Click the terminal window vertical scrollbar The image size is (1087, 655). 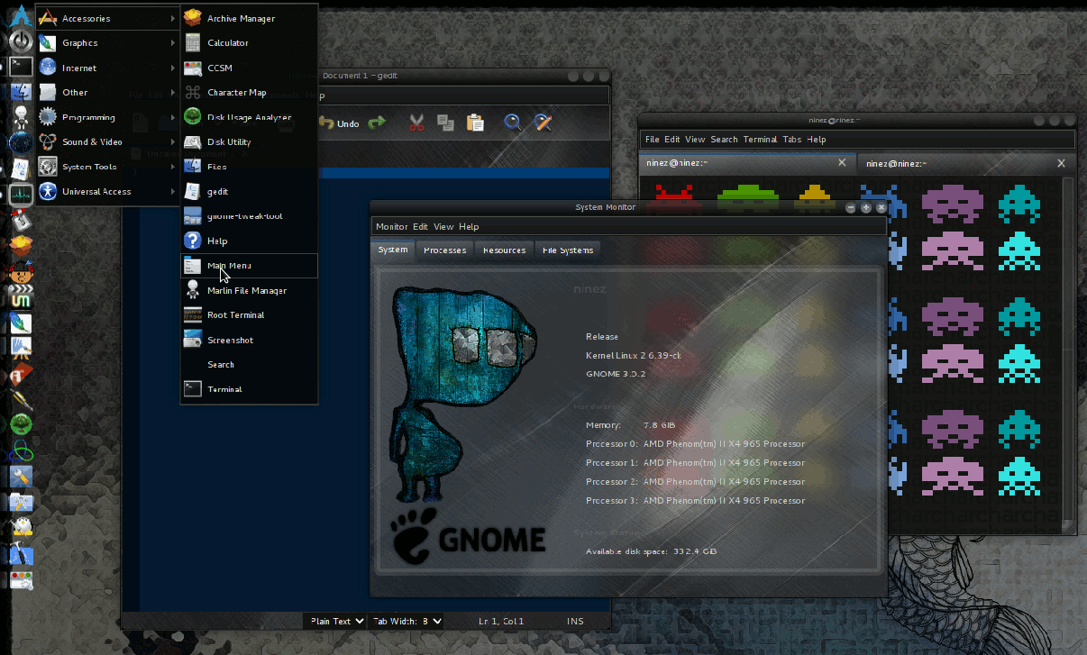click(x=1068, y=348)
